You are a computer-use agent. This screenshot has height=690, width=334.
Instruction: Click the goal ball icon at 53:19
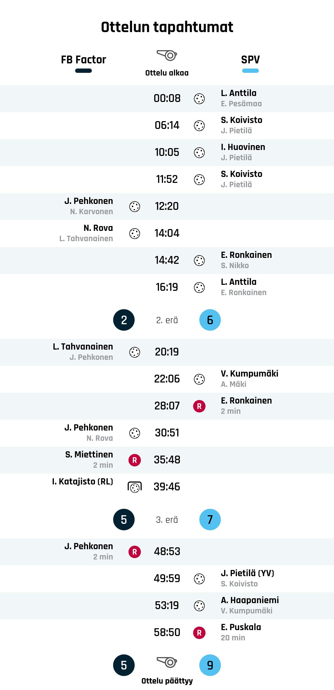[199, 606]
